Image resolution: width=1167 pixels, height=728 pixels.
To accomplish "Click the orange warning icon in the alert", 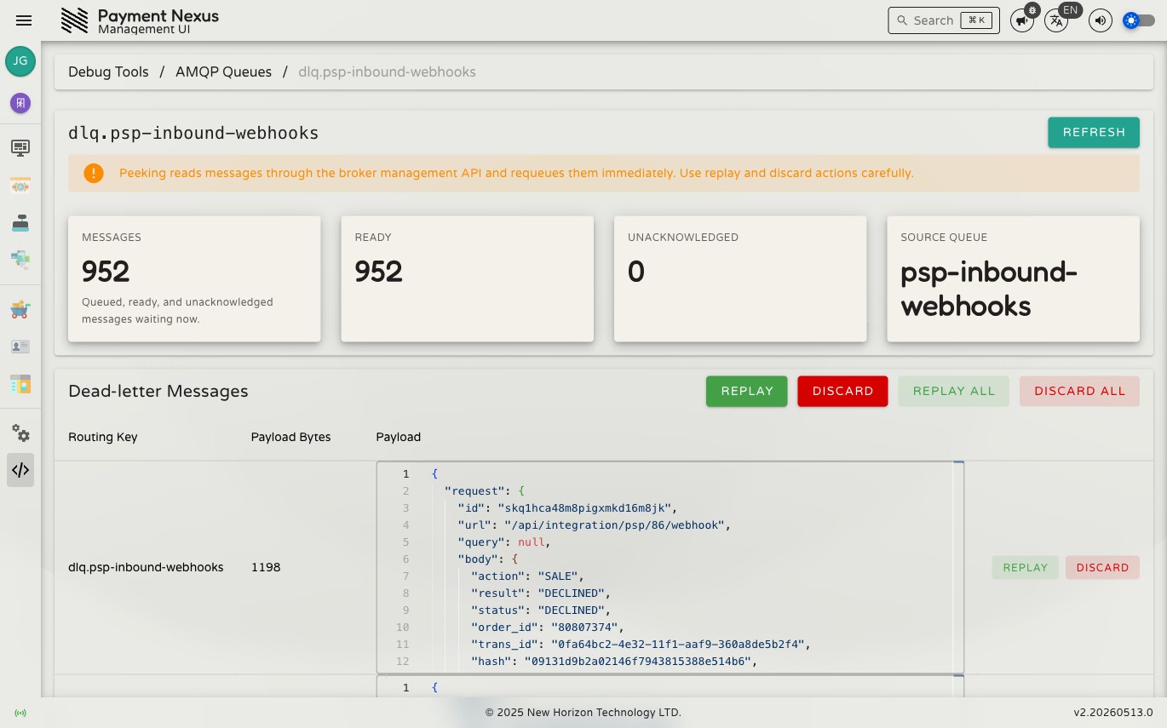I will pos(94,173).
